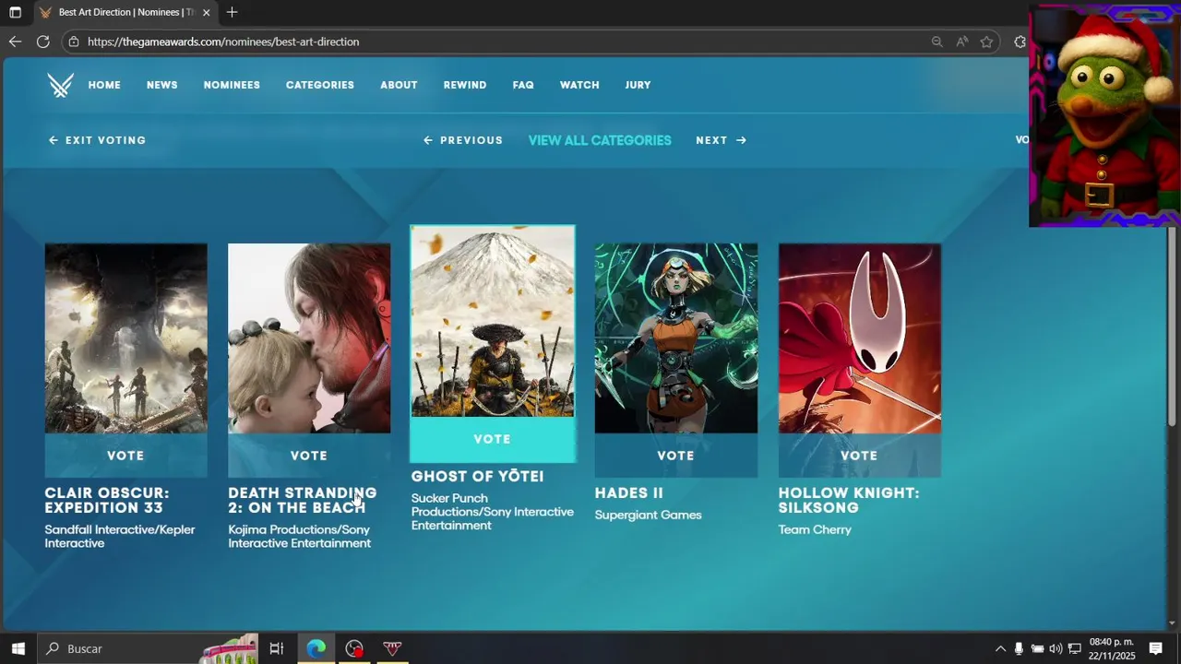The image size is (1181, 664).
Task: Open the red triangle app in taskbar
Action: tap(392, 648)
